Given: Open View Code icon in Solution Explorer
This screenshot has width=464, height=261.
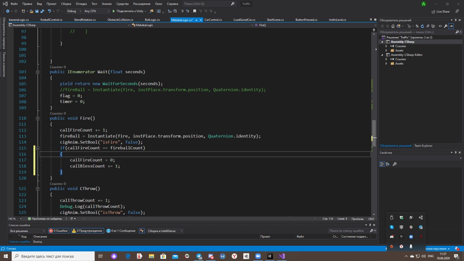Looking at the screenshot, I should [x=440, y=26].
